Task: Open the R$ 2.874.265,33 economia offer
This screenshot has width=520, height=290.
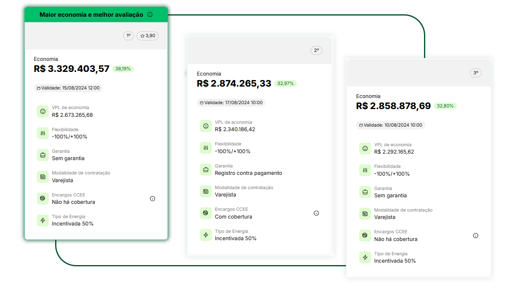Action: tap(234, 84)
